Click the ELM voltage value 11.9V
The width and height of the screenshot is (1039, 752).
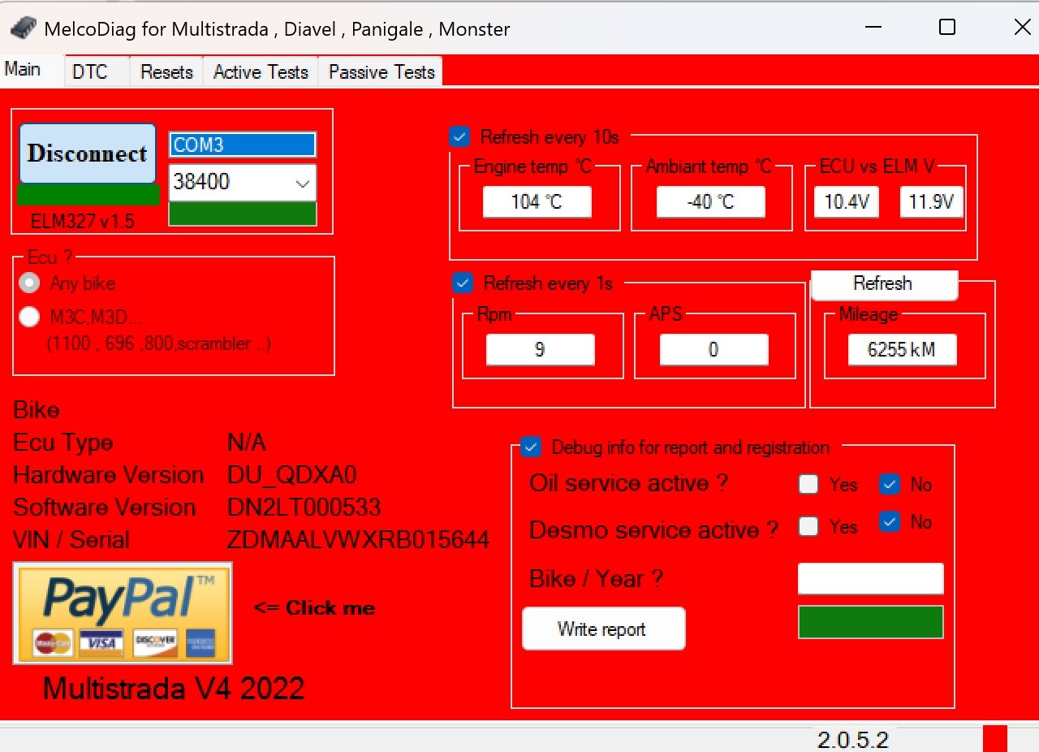pos(931,201)
